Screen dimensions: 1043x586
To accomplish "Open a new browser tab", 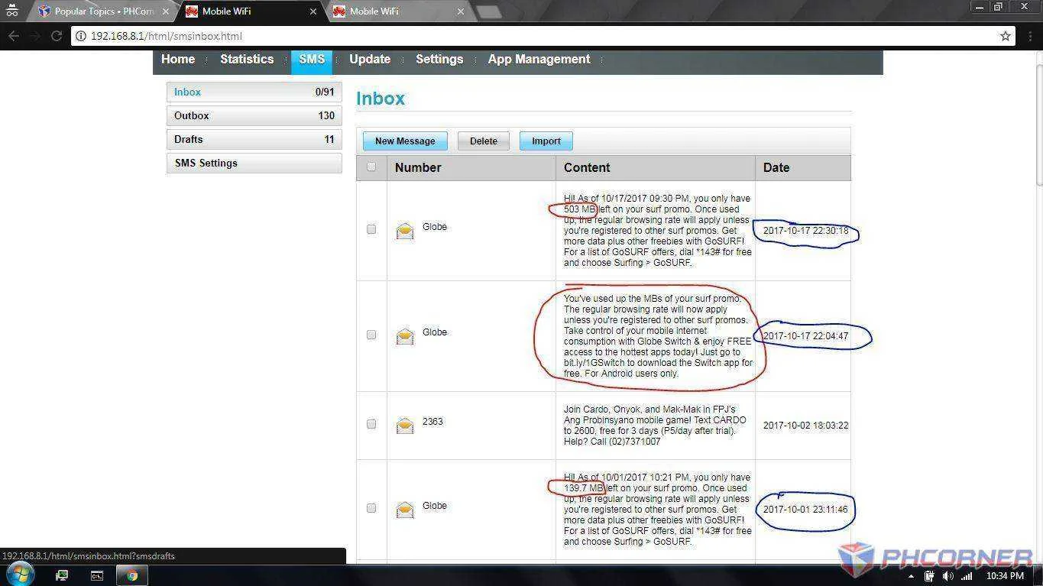I will (x=489, y=11).
